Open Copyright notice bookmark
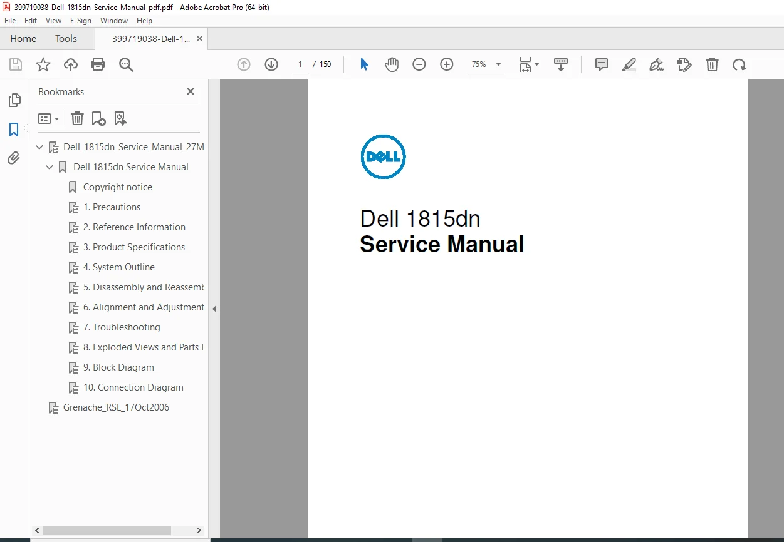This screenshot has height=542, width=784. 118,187
